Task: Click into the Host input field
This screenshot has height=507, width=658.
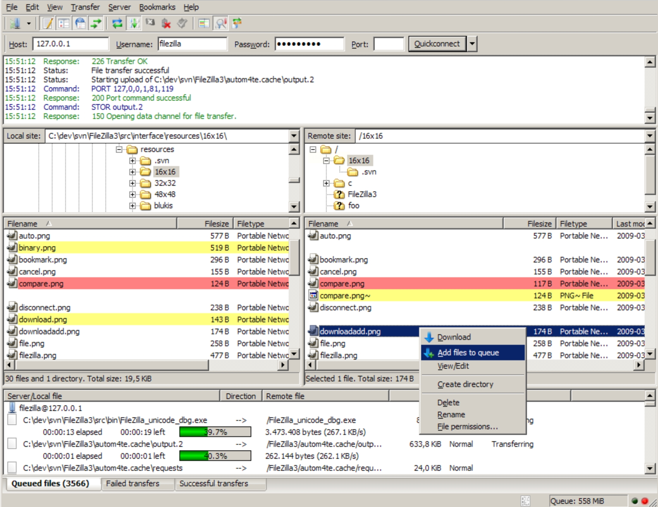Action: click(x=70, y=44)
